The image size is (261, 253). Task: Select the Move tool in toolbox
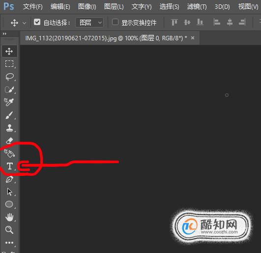[9, 51]
